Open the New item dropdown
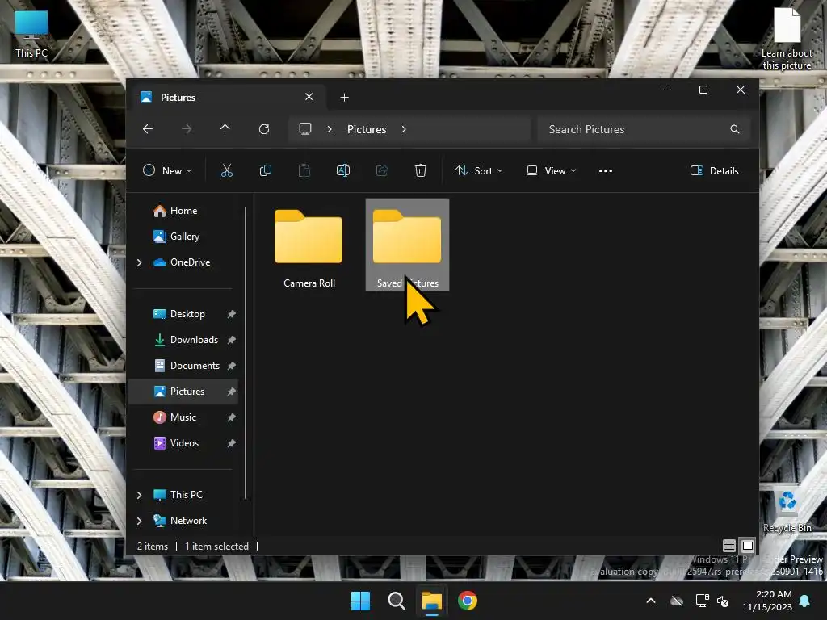Viewport: 827px width, 620px height. pos(167,171)
